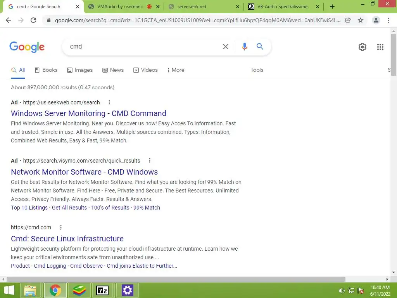Clear the search box with the X

click(225, 47)
